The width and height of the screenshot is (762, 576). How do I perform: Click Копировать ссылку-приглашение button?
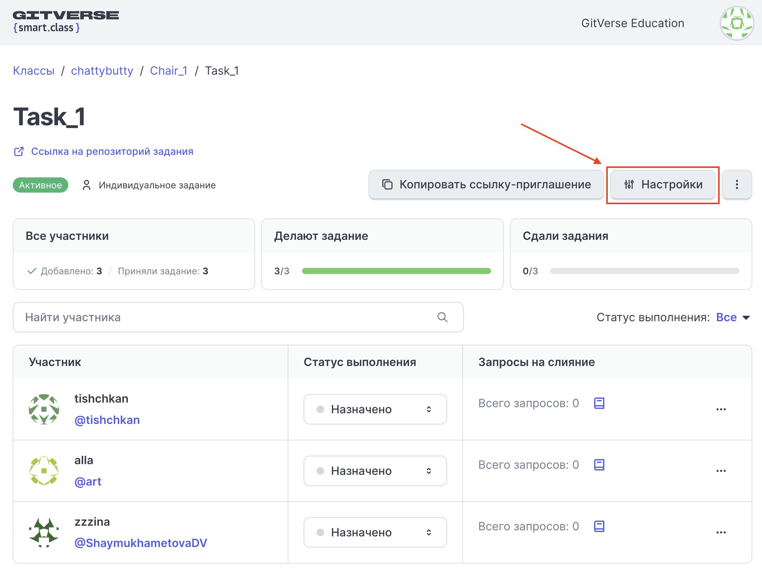click(x=486, y=185)
